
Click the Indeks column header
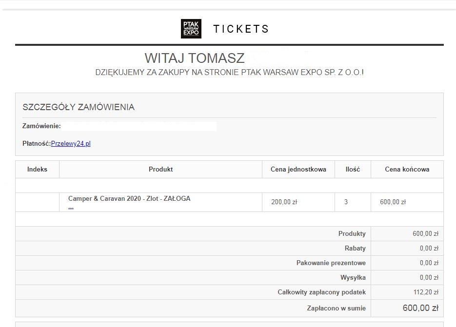[x=38, y=170]
